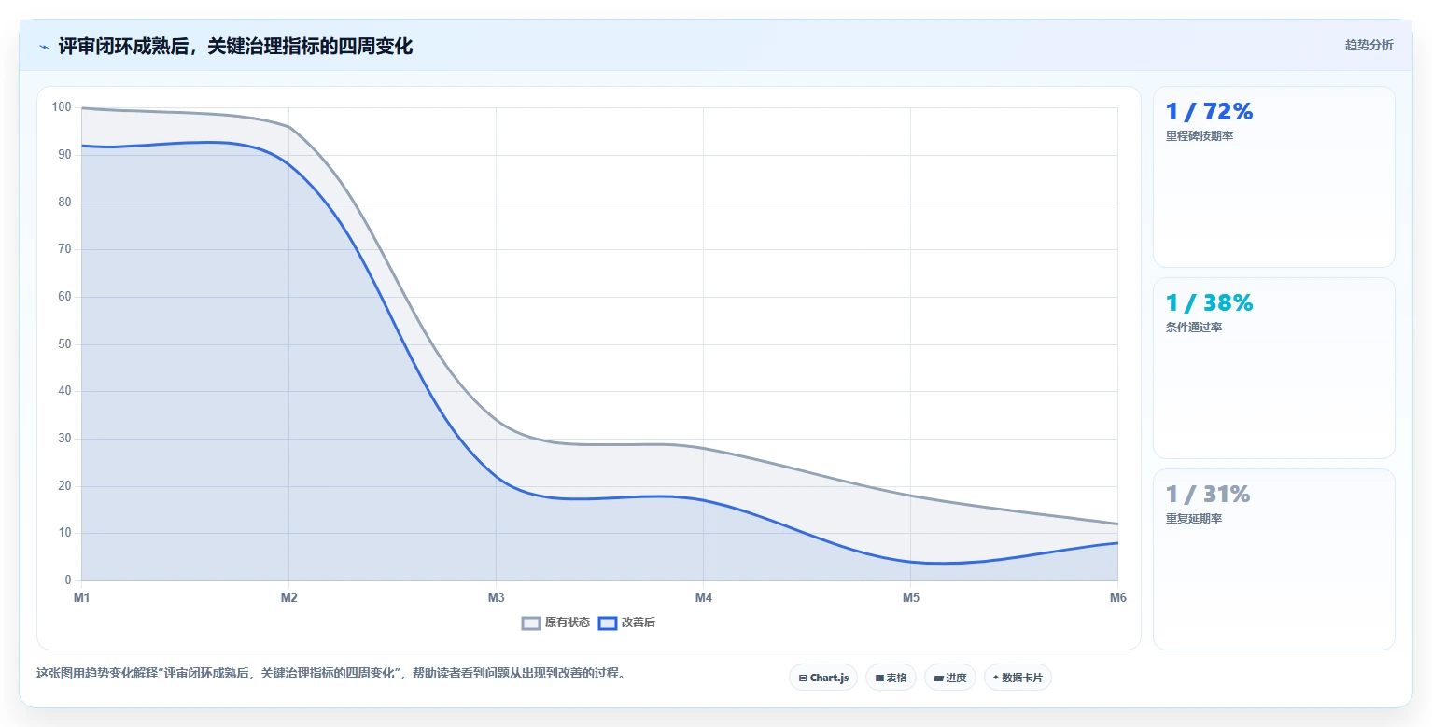Viewport: 1432px width, 727px height.
Task: Click the 表格 pill icon
Action: coord(879,678)
